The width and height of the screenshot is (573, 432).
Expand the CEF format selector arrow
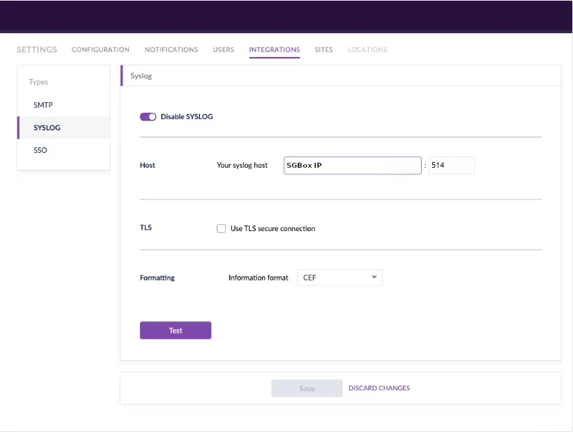374,277
